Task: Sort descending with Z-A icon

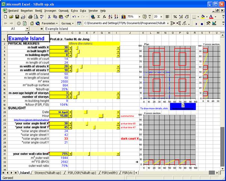Action: [116, 17]
